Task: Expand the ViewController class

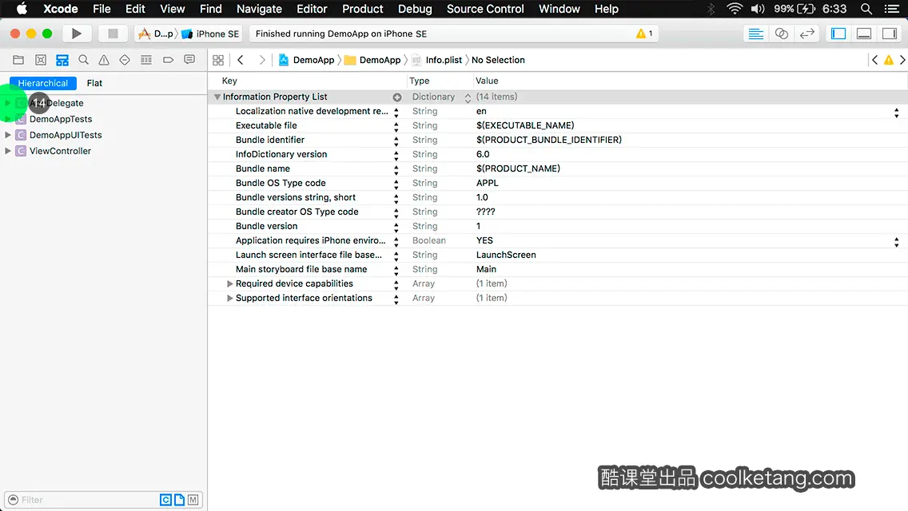Action: tap(7, 151)
